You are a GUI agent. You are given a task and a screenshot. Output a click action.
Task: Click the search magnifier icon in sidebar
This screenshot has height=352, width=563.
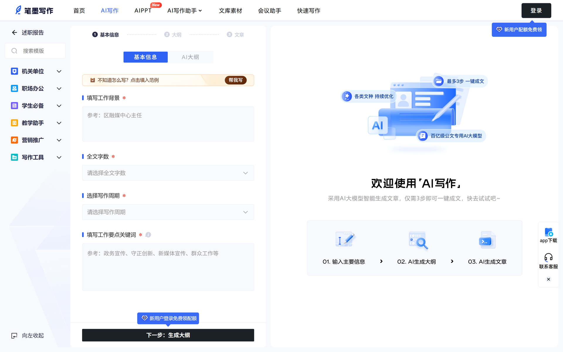click(x=14, y=51)
